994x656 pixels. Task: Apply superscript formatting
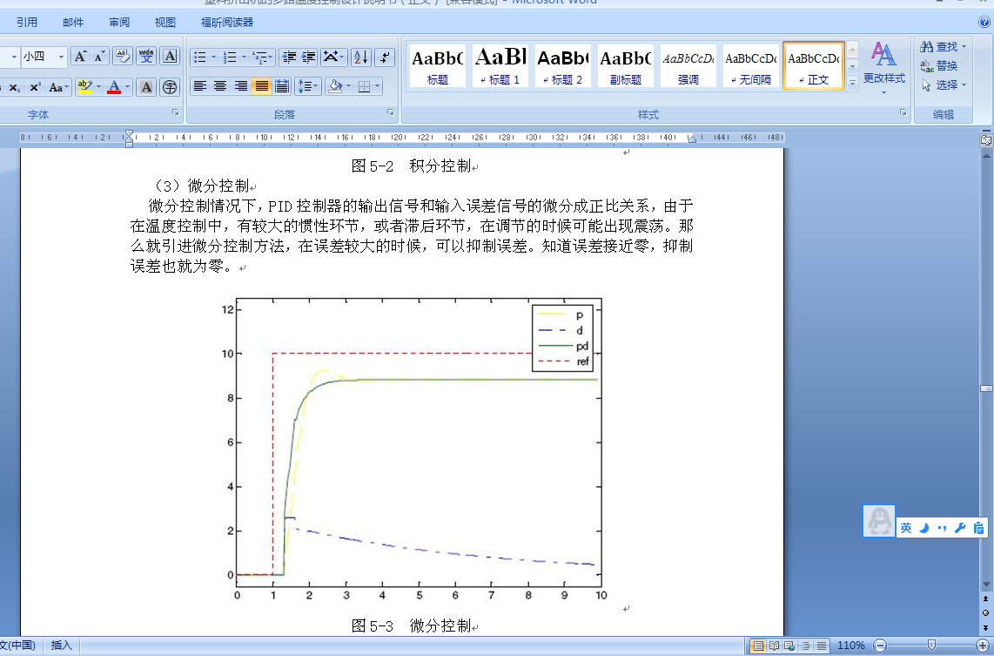click(35, 87)
